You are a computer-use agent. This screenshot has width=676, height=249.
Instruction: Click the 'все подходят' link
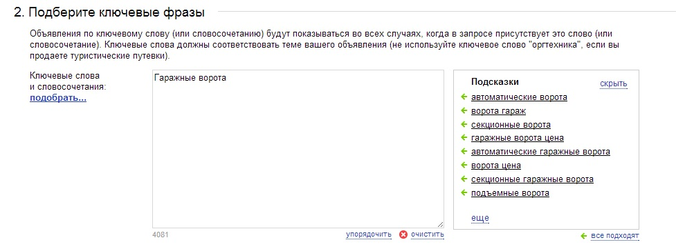615,236
